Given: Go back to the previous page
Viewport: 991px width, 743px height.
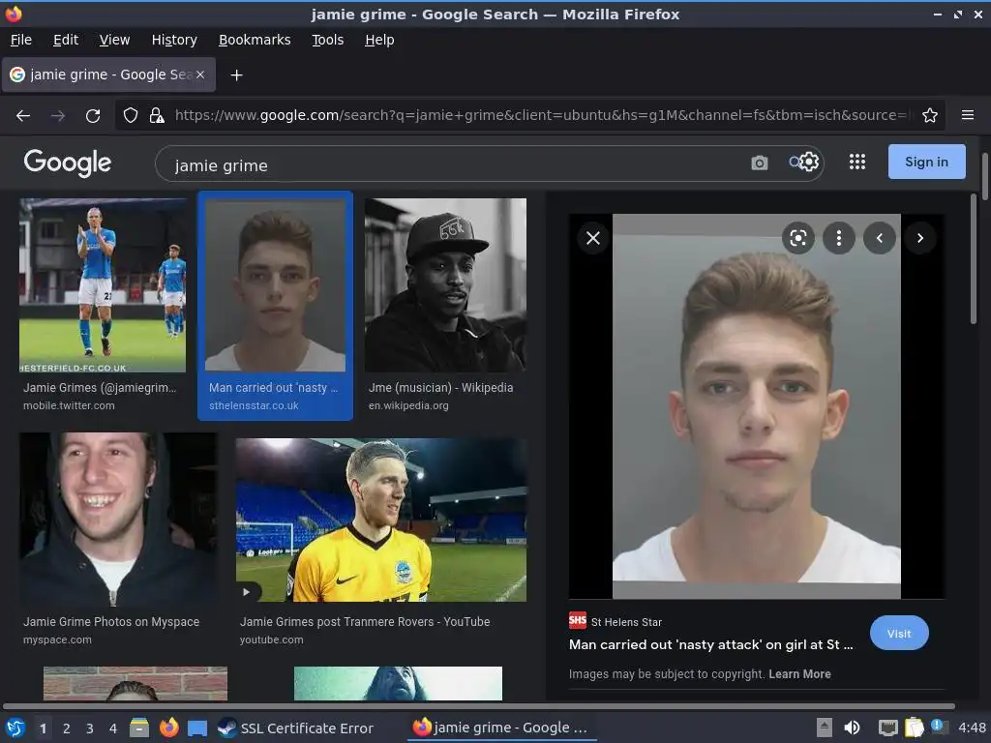Looking at the screenshot, I should (23, 116).
